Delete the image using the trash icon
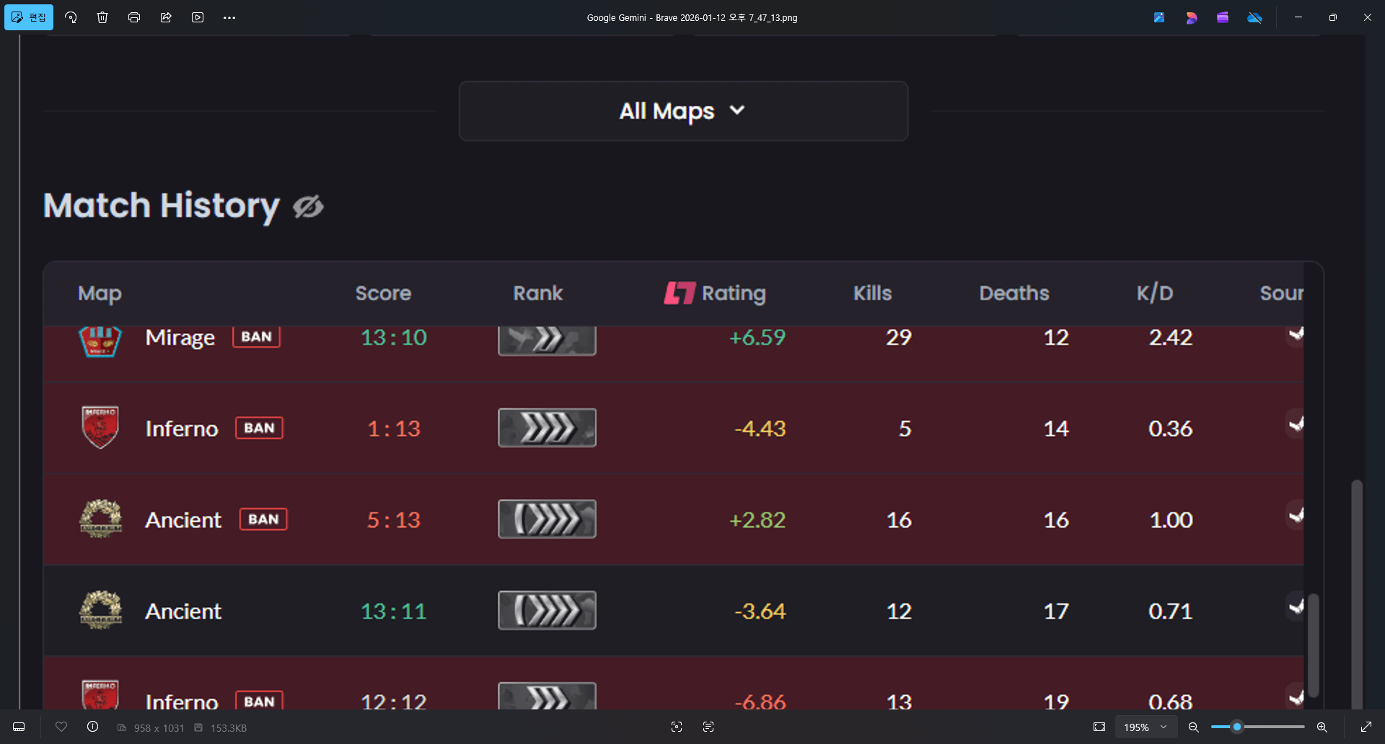Image resolution: width=1385 pixels, height=744 pixels. click(102, 17)
